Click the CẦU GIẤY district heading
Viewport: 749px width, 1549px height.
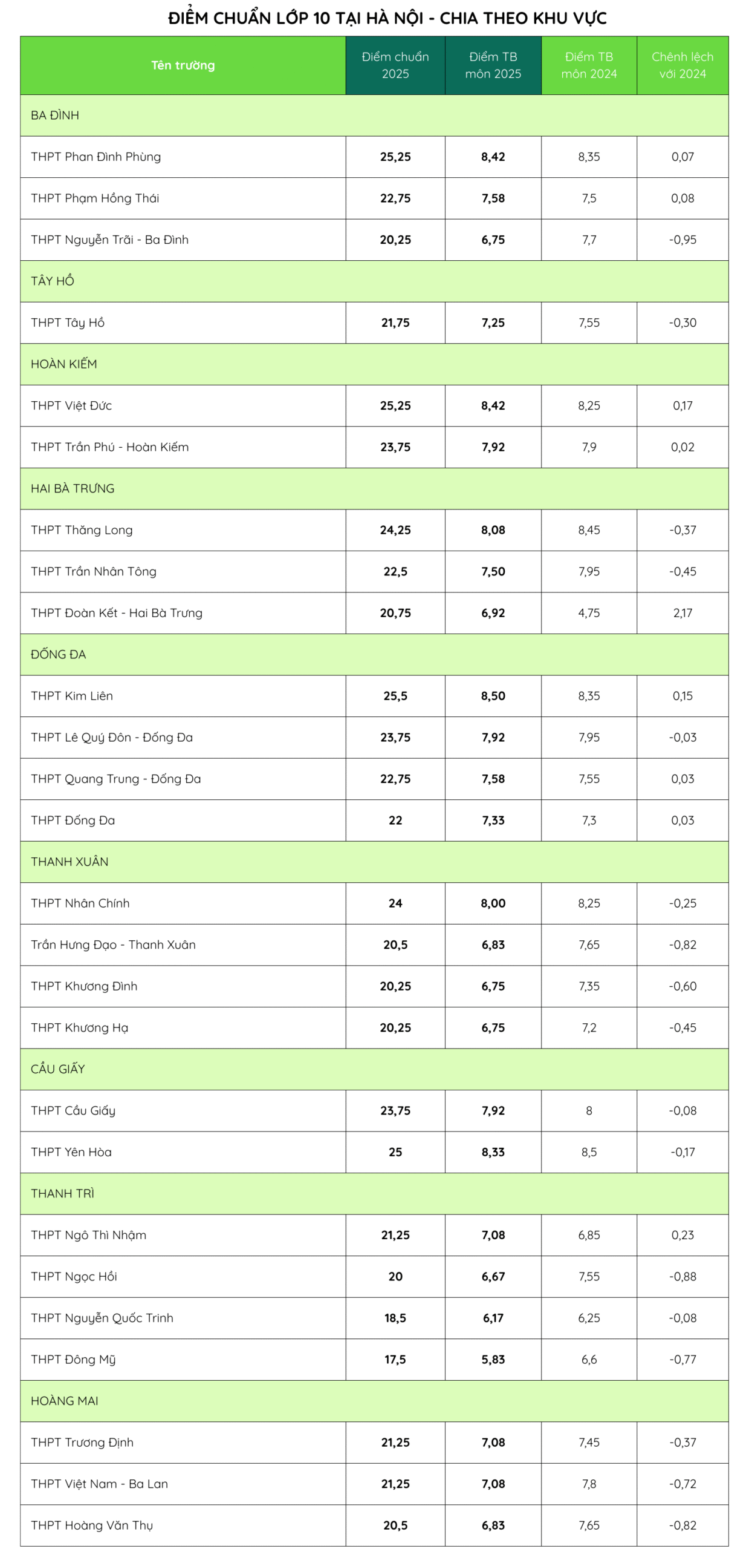(x=57, y=1069)
